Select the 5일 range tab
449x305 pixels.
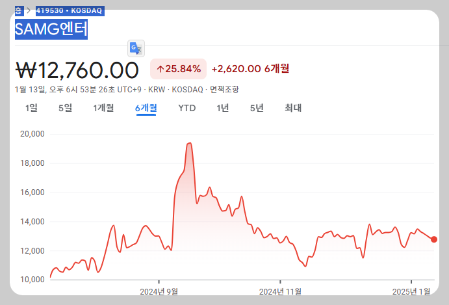(65, 108)
